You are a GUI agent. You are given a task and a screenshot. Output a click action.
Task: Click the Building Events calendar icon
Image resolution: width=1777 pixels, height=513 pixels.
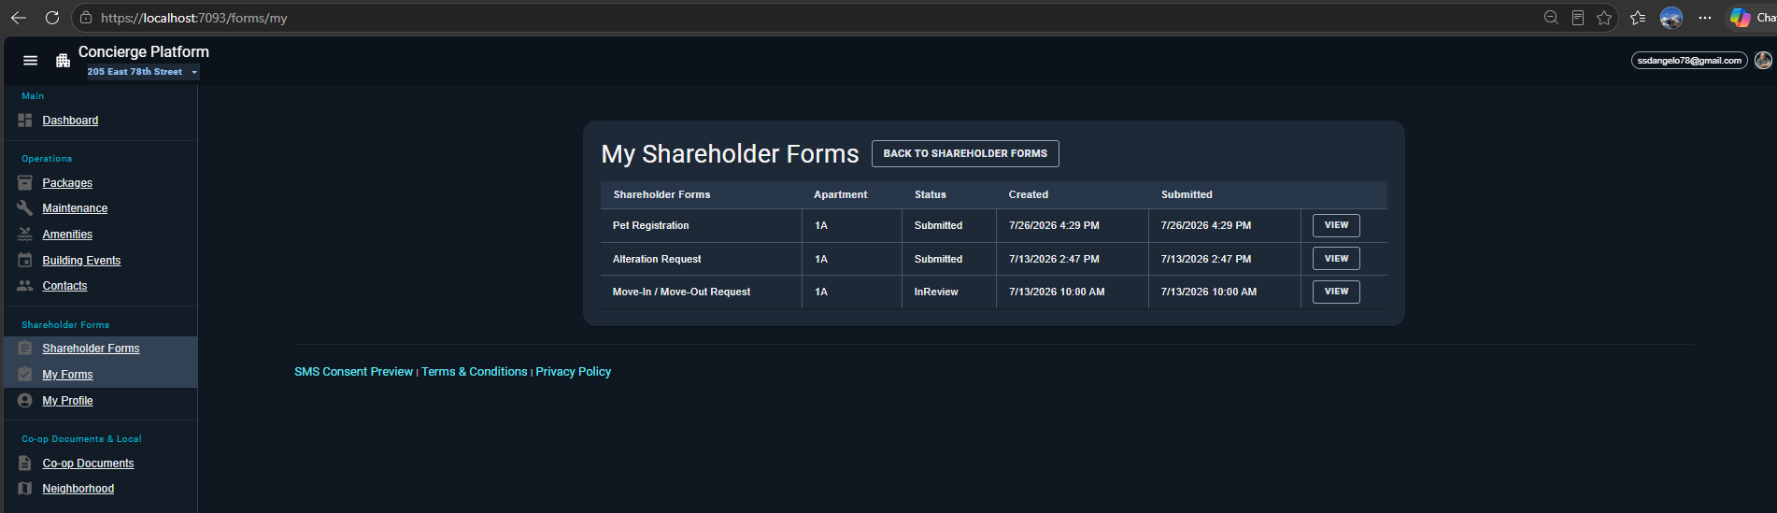25,261
